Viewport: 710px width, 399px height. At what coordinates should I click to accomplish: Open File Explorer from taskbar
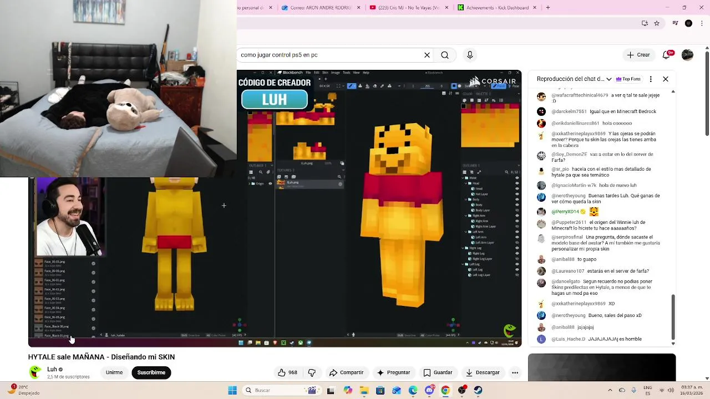pos(364,390)
